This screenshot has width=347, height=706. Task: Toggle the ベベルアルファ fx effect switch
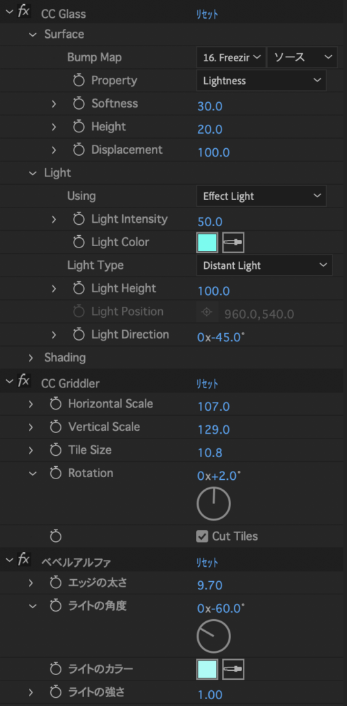[24, 561]
